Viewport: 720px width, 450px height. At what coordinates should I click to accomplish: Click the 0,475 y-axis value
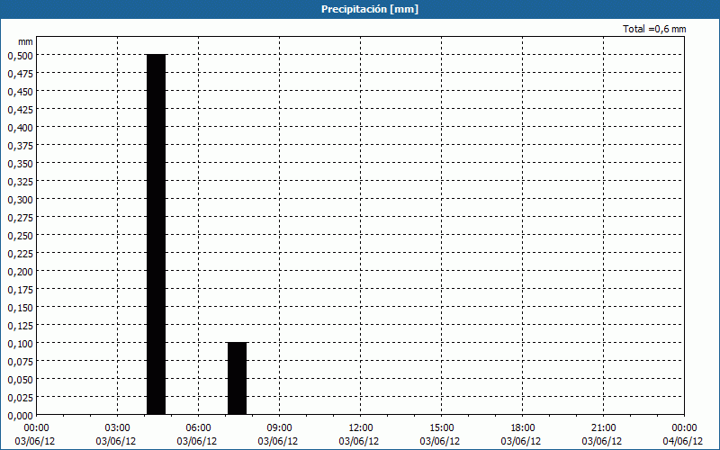(x=21, y=74)
